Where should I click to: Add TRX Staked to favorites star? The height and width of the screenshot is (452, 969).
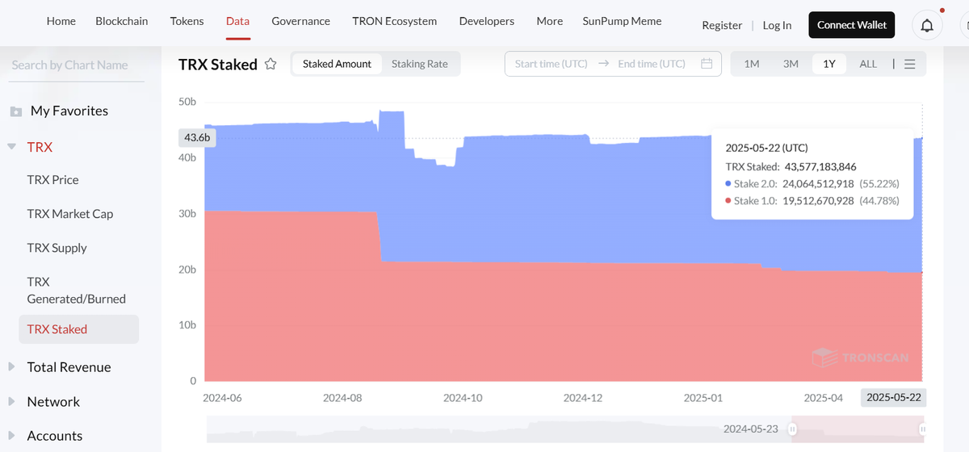271,64
